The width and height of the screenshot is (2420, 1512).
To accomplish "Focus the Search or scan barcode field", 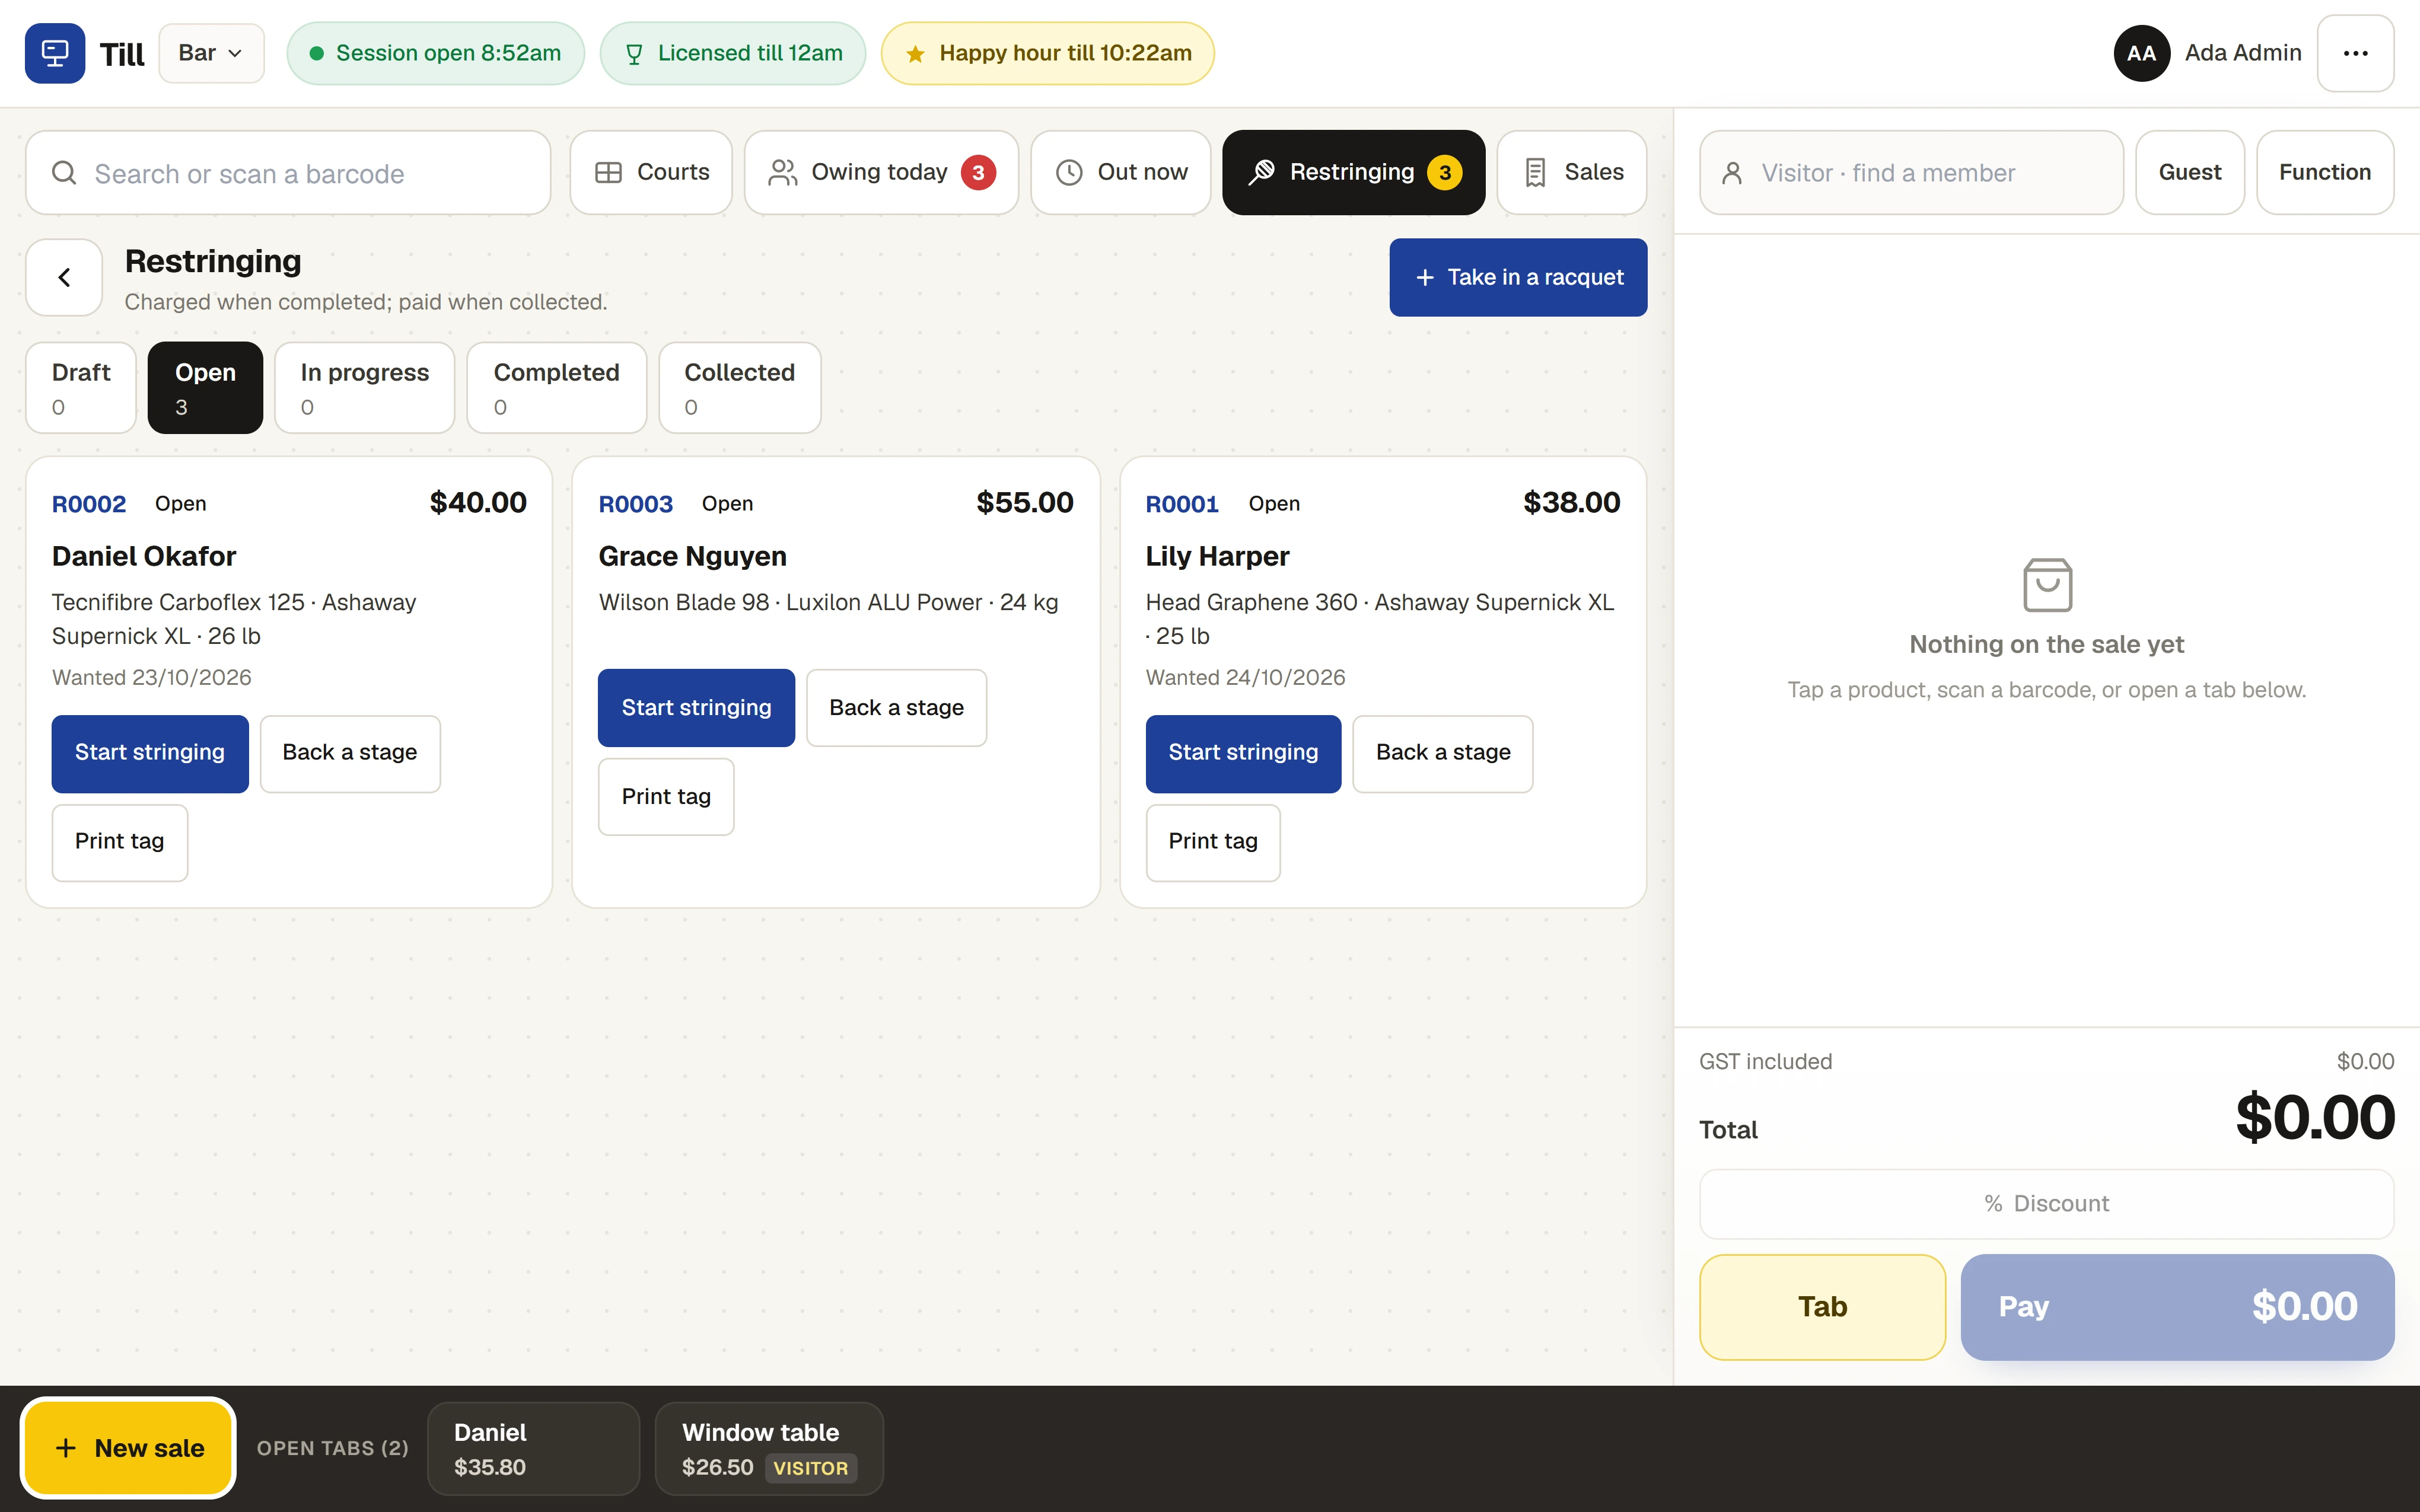I will [288, 173].
